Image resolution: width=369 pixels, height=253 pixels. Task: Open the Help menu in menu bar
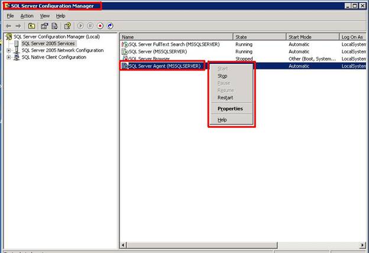click(60, 16)
